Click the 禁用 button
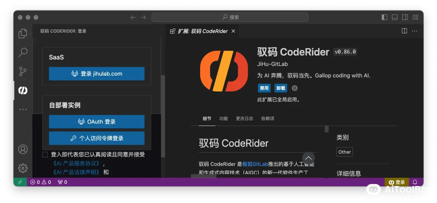The height and width of the screenshot is (203, 437). tap(264, 88)
